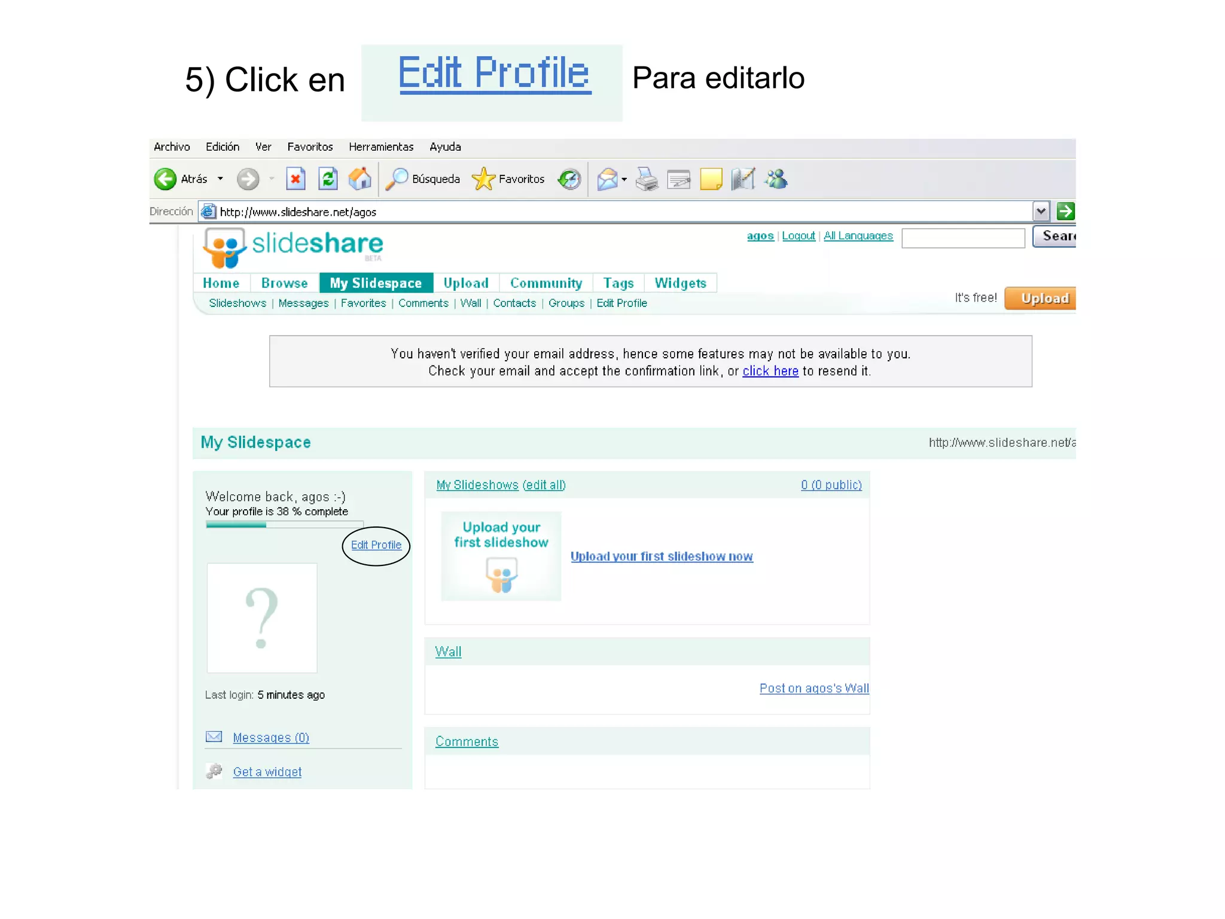This screenshot has height=919, width=1225.
Task: Open the Atrás history dropdown arrow
Action: coord(220,179)
